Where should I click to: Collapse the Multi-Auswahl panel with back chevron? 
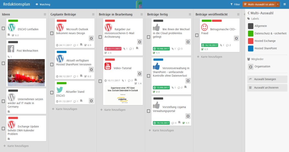coord(248,13)
